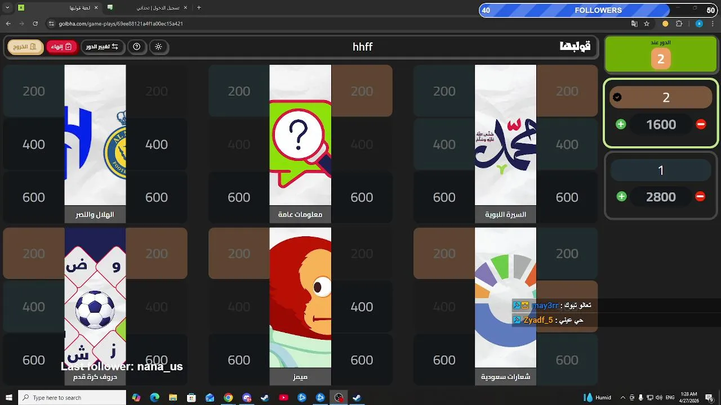721x405 pixels.
Task: Open the شعارات سعودية category image
Action: click(x=505, y=298)
